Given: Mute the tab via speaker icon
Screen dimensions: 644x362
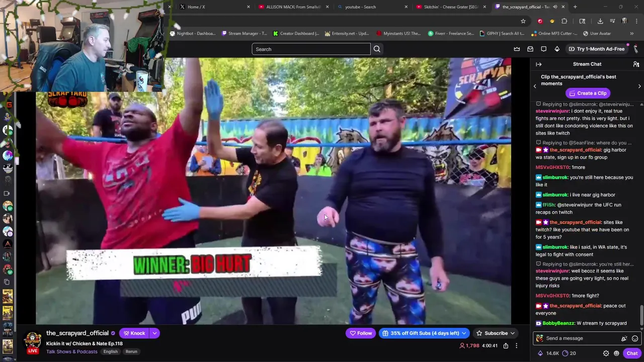Looking at the screenshot, I should [555, 7].
